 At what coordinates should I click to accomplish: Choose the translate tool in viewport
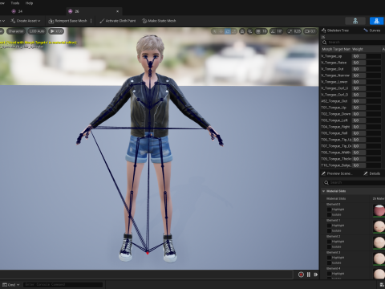pyautogui.click(x=221, y=31)
